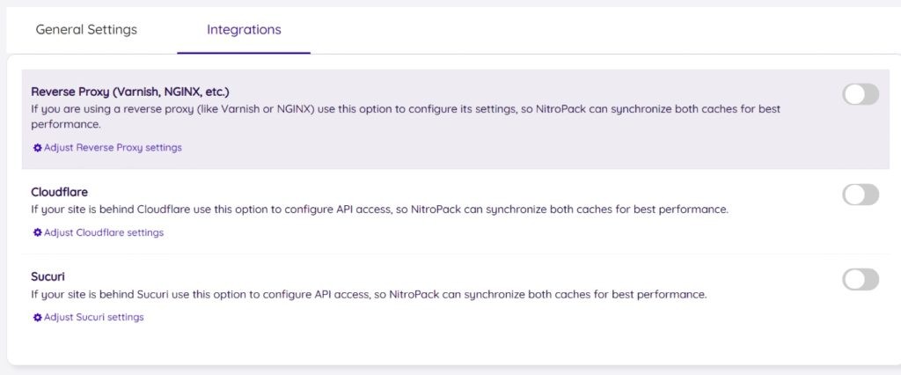The width and height of the screenshot is (901, 375).
Task: Switch to the General Settings tab
Action: 86,30
